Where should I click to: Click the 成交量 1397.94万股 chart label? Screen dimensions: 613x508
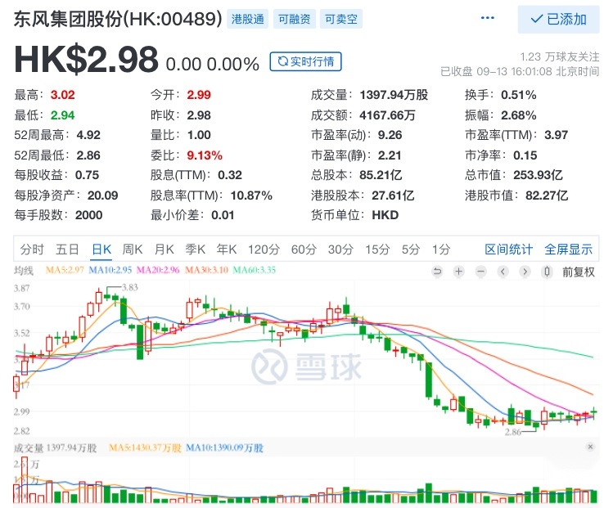tap(55, 447)
